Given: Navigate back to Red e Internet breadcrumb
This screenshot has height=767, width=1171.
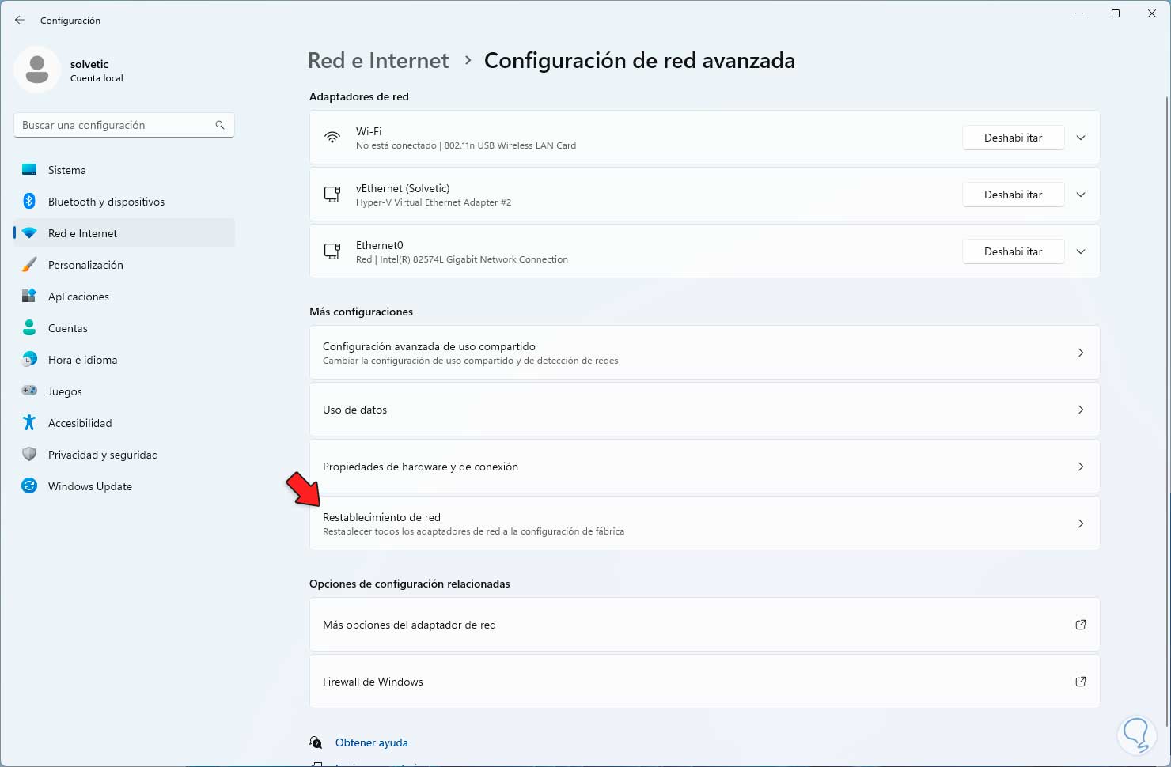Looking at the screenshot, I should coord(378,61).
